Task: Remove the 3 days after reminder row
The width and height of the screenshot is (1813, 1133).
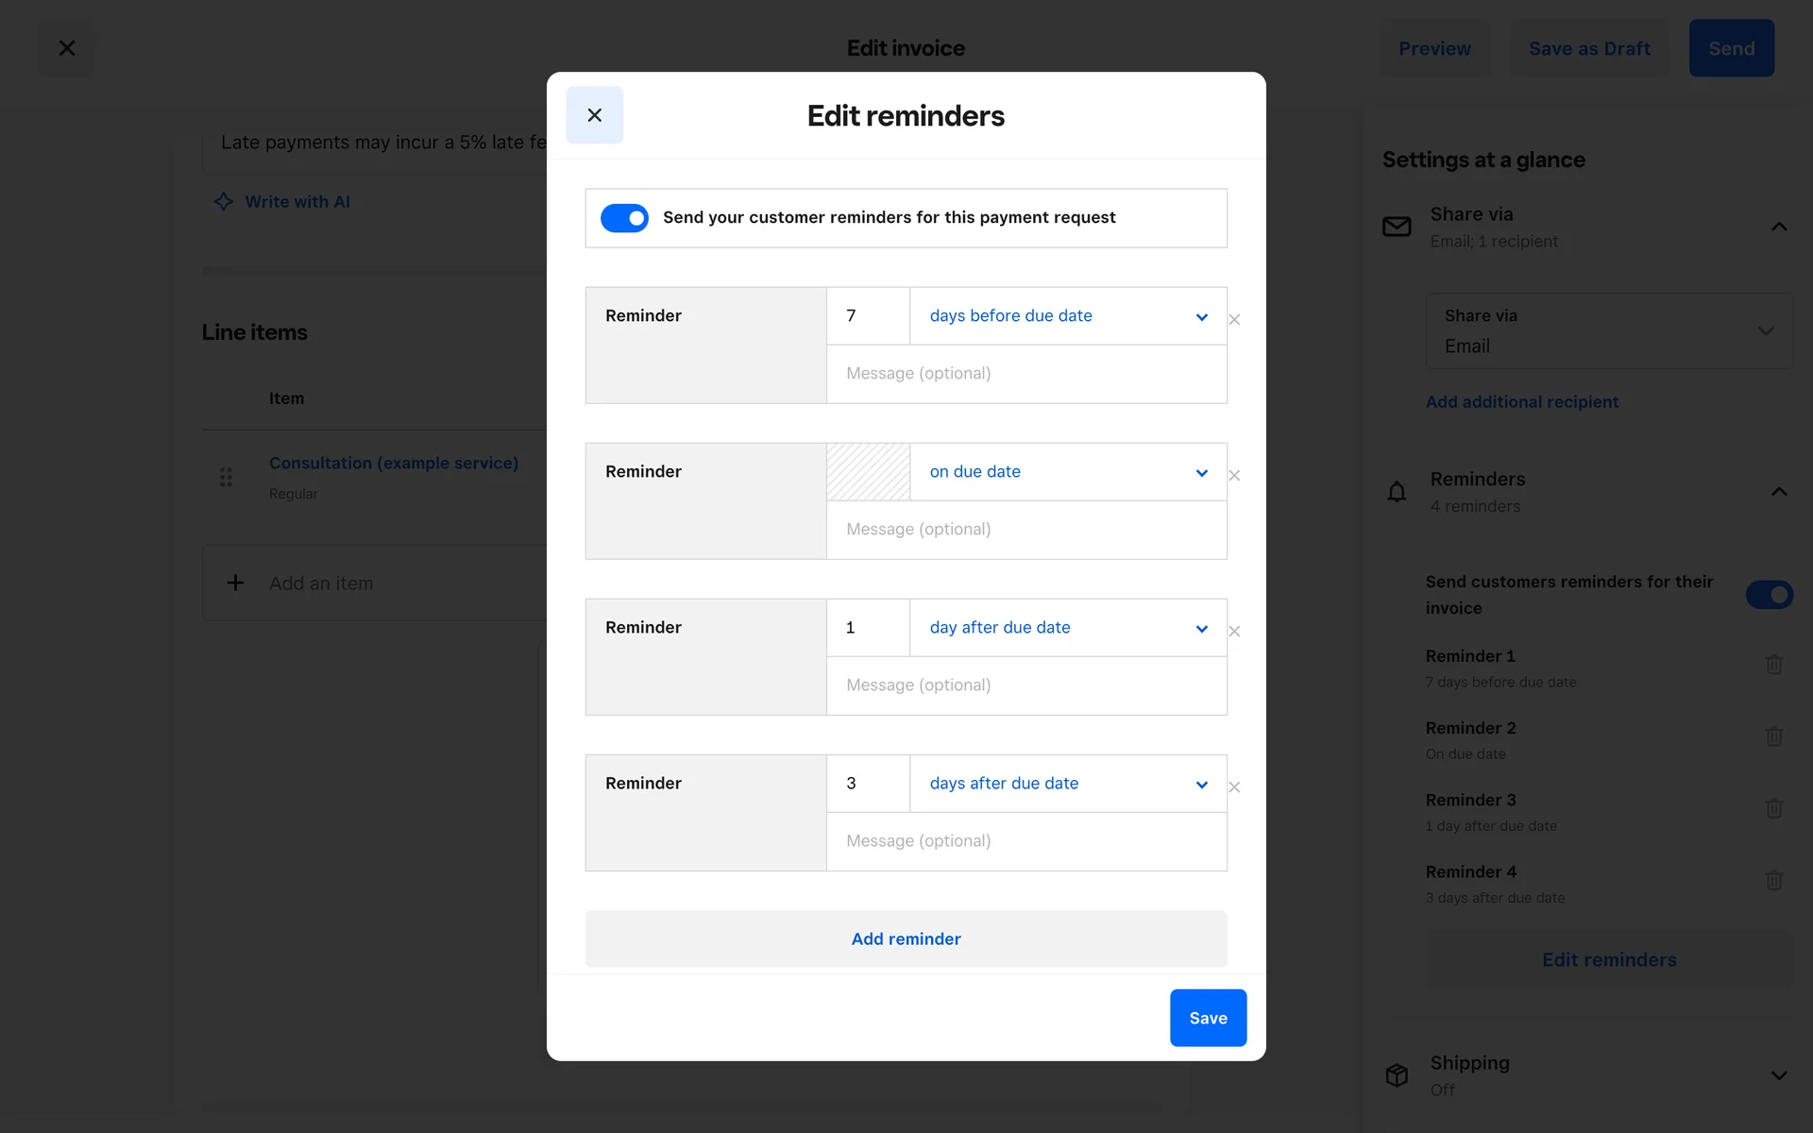Action: [1234, 786]
